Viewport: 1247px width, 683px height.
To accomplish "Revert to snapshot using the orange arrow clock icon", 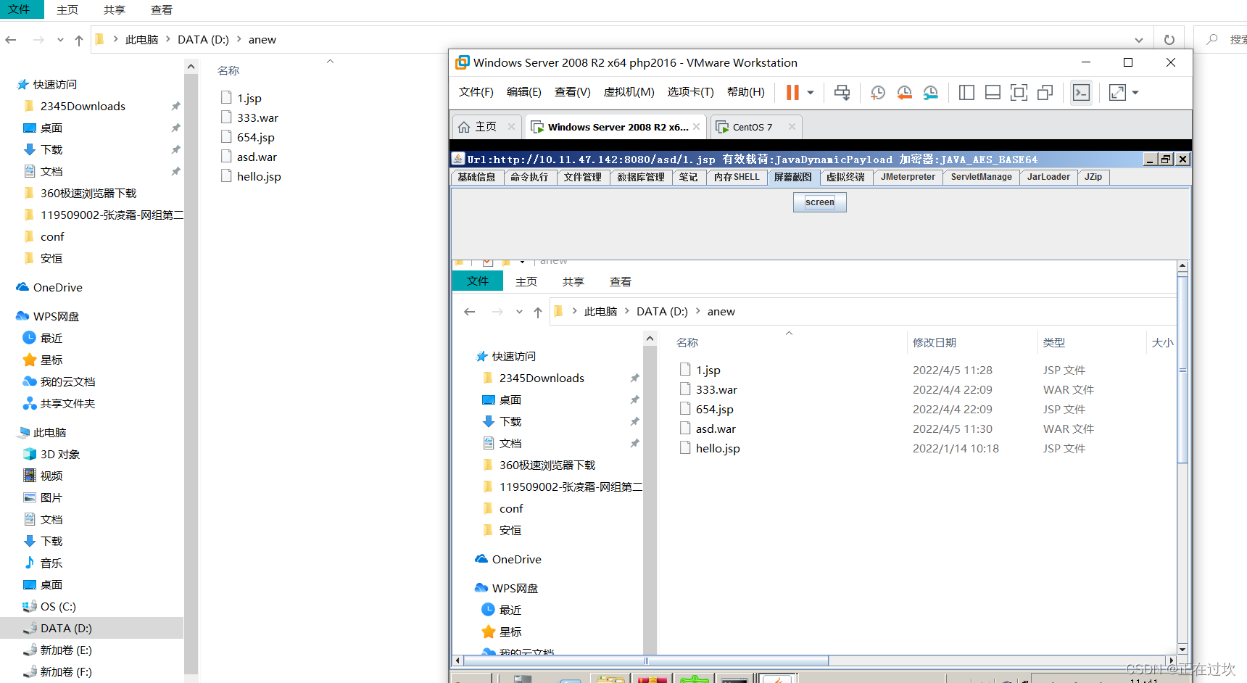I will tap(904, 92).
